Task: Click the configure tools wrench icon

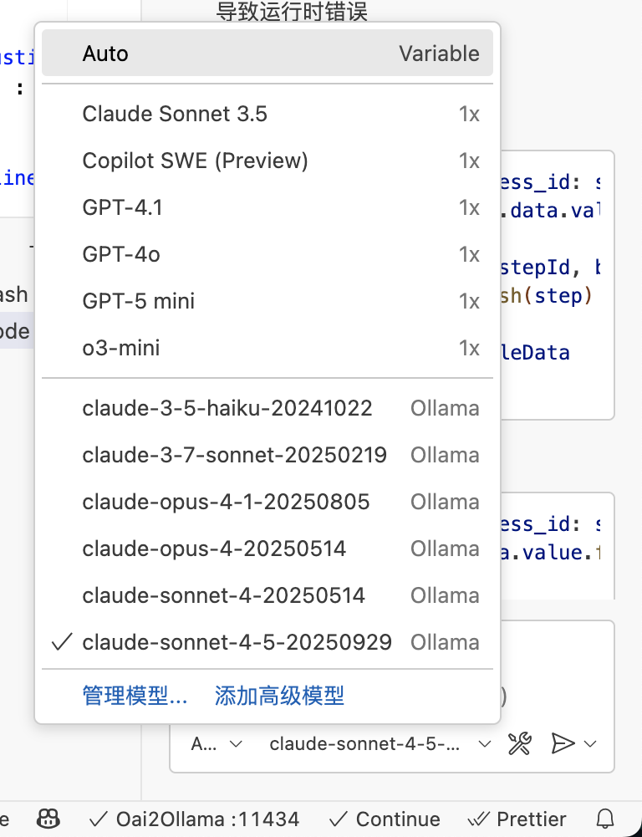Action: pos(520,743)
